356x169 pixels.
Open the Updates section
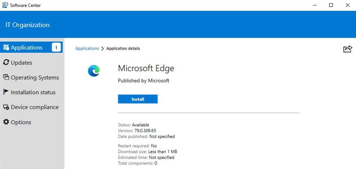(22, 63)
